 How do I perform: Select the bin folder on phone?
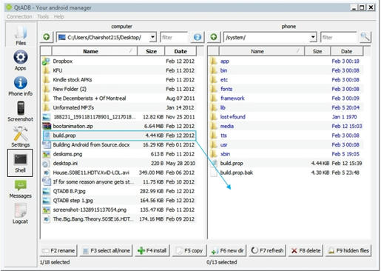[286, 70]
